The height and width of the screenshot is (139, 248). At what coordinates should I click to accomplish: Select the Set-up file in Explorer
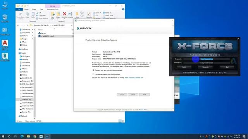pos(43,34)
